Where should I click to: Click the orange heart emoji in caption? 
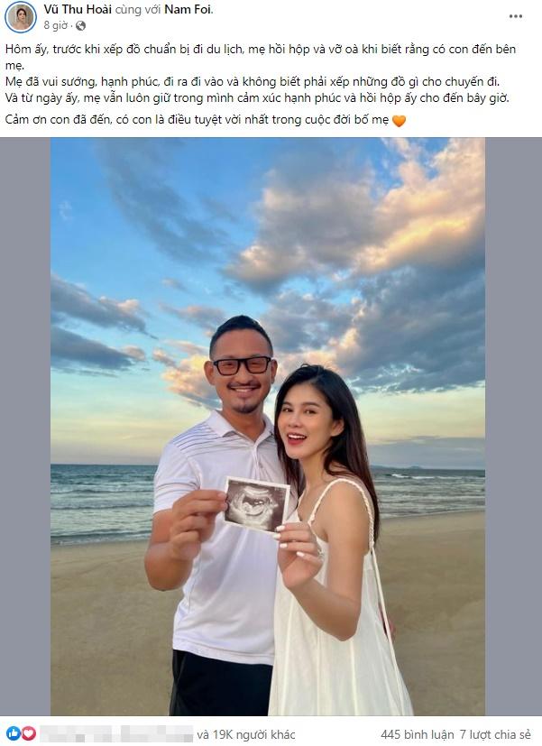(399, 121)
